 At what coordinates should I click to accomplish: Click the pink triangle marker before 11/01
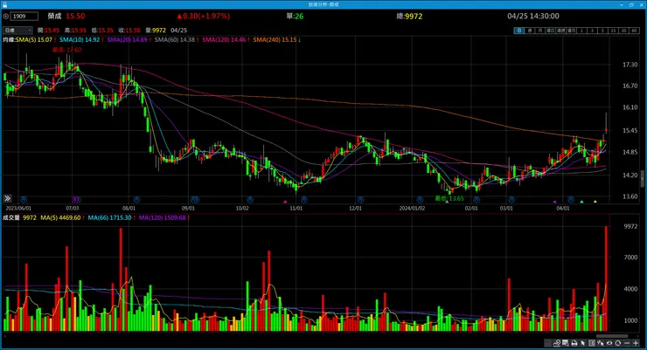click(285, 202)
